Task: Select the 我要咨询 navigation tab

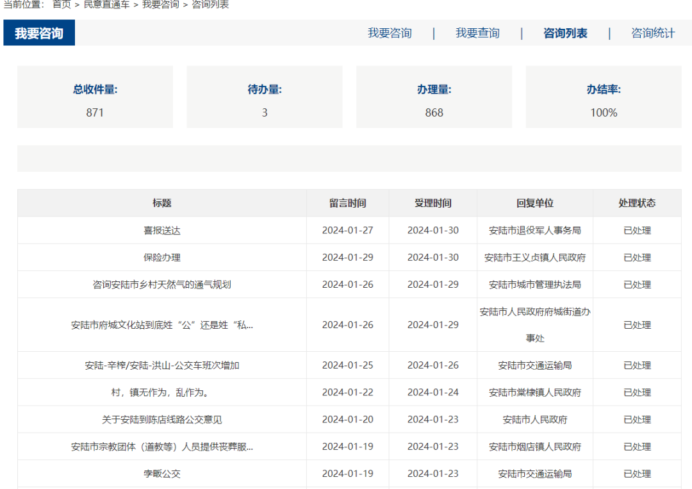Action: 390,33
